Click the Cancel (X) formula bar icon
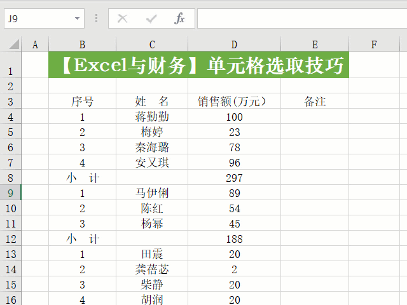This screenshot has height=305, width=407. click(122, 18)
